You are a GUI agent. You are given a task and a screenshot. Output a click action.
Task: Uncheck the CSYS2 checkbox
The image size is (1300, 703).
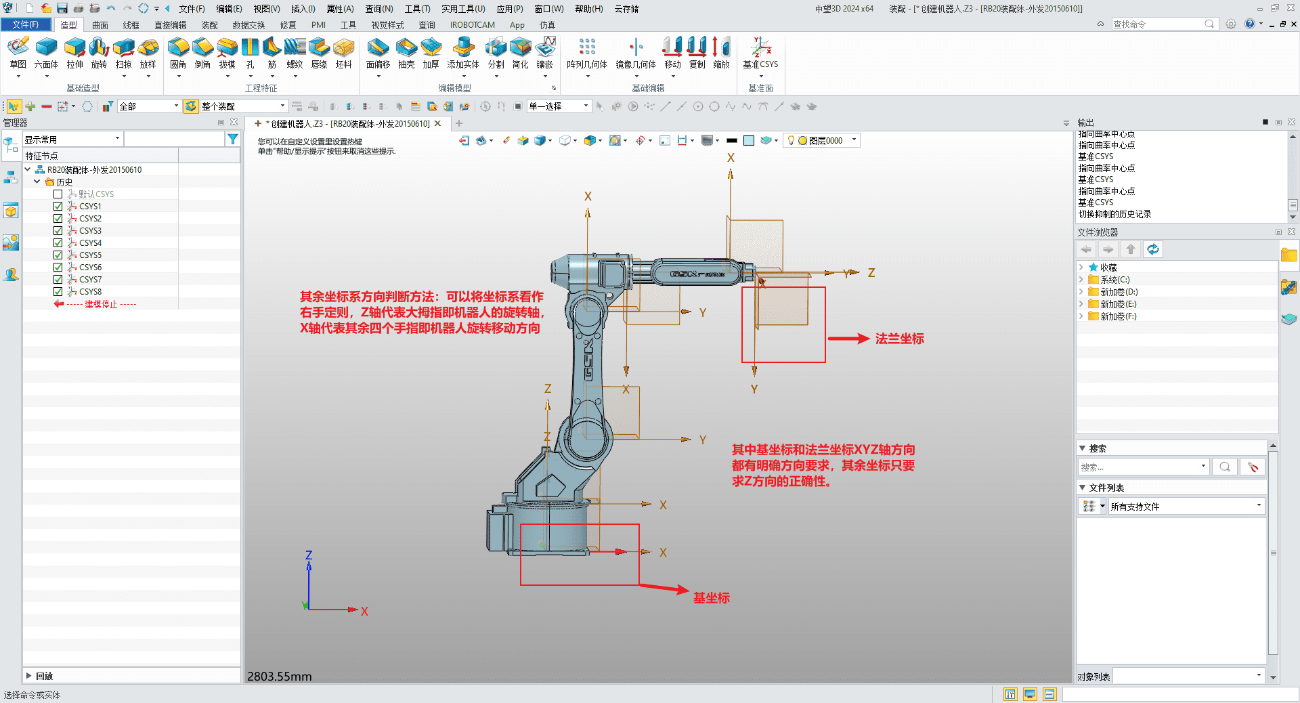58,219
